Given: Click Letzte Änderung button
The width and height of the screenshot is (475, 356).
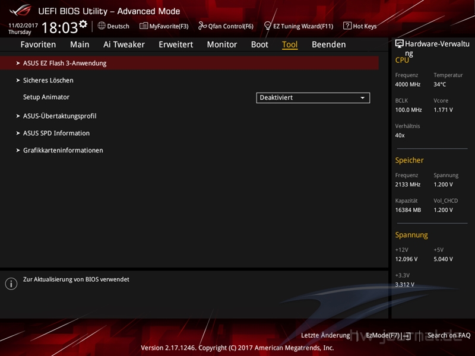Looking at the screenshot, I should pos(325,335).
